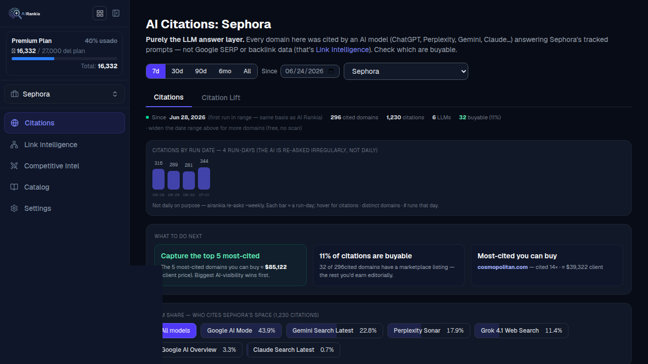Click the AI Rankia logo
Image resolution: width=648 pixels, height=364 pixels.
coord(24,13)
